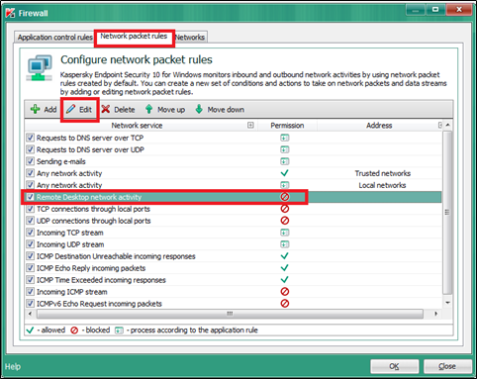Open the Application control rules tab

pyautogui.click(x=54, y=38)
